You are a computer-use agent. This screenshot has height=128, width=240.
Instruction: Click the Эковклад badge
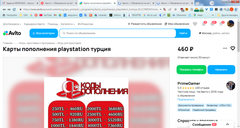point(219,105)
